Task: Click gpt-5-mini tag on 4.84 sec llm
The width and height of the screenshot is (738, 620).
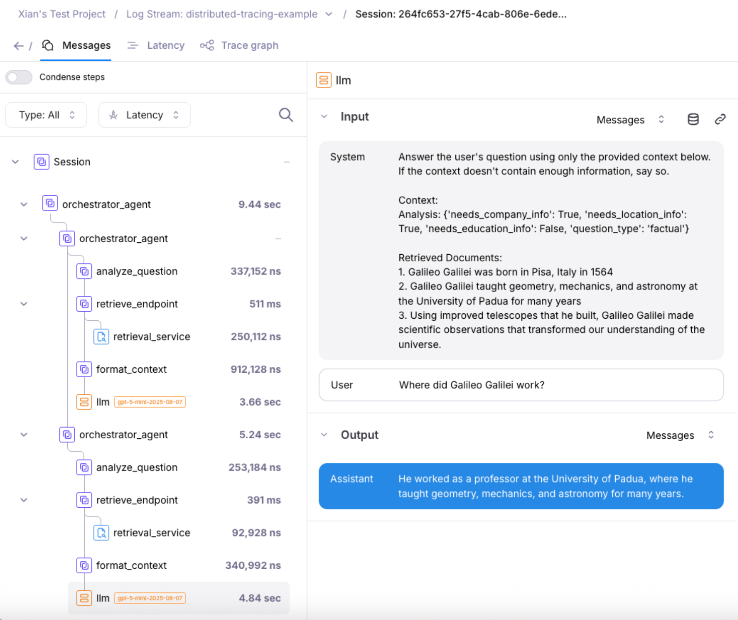Action: click(x=150, y=598)
